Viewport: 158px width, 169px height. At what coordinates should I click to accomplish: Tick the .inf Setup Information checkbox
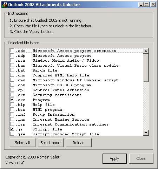12,114
